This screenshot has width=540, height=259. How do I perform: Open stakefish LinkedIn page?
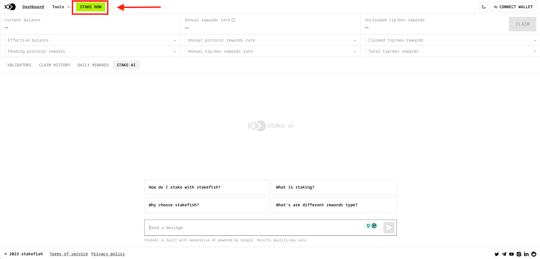click(x=526, y=254)
